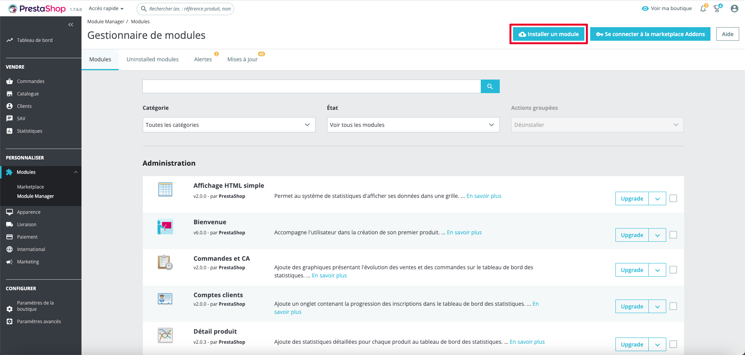Screen dimensions: 745x355
Task: Click the Module Manager breadcrumb link
Action: tap(106, 22)
